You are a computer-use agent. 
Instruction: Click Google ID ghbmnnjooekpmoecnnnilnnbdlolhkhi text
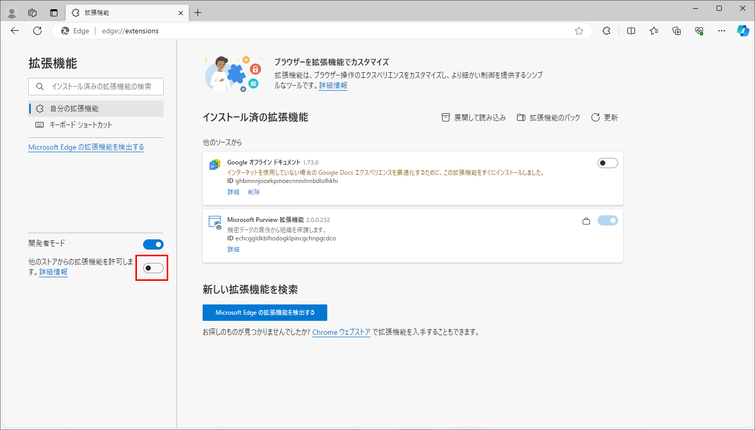287,181
